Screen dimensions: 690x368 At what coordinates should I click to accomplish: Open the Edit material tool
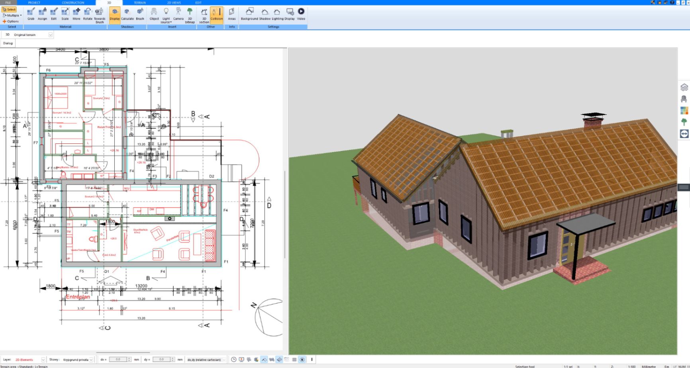pyautogui.click(x=54, y=14)
